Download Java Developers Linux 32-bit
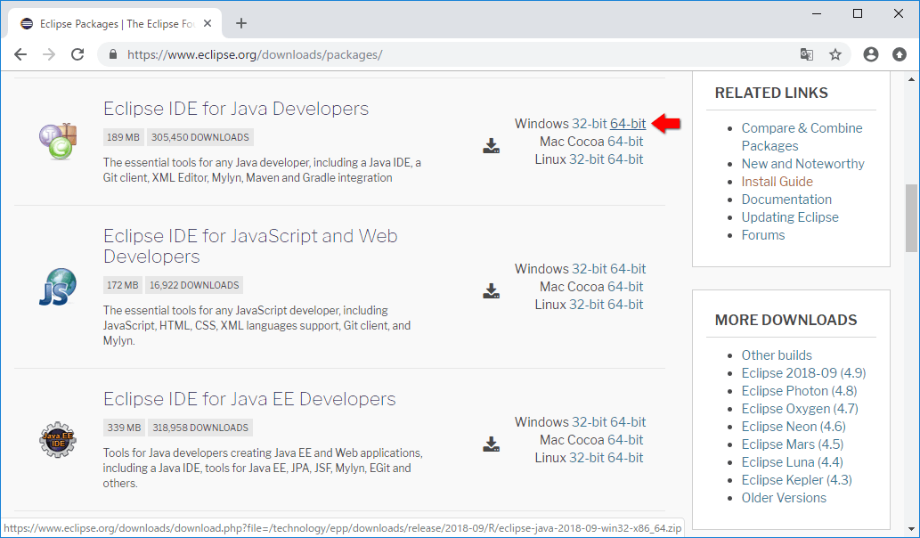 587,159
